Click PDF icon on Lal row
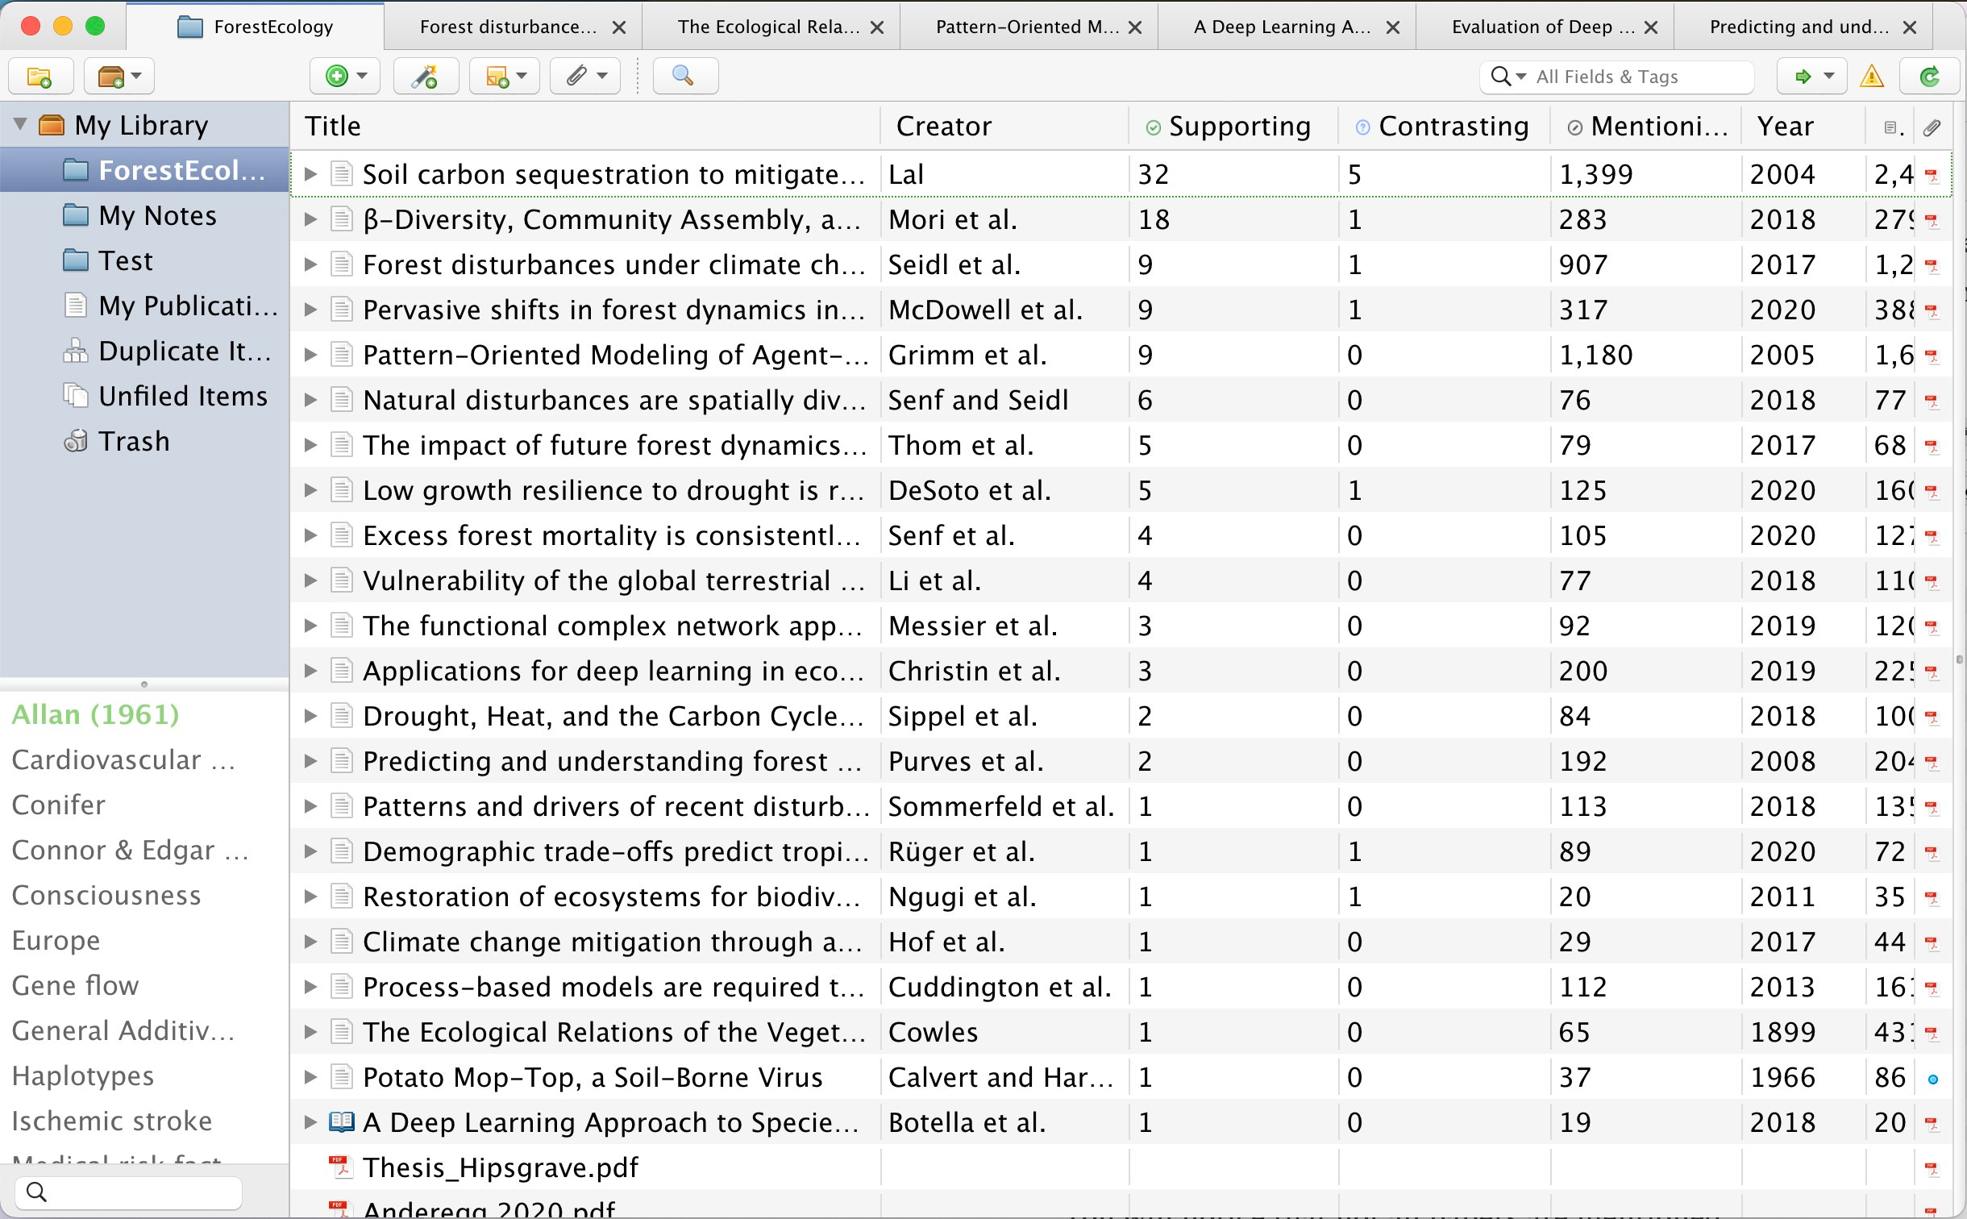This screenshot has width=1967, height=1219. tap(1932, 175)
